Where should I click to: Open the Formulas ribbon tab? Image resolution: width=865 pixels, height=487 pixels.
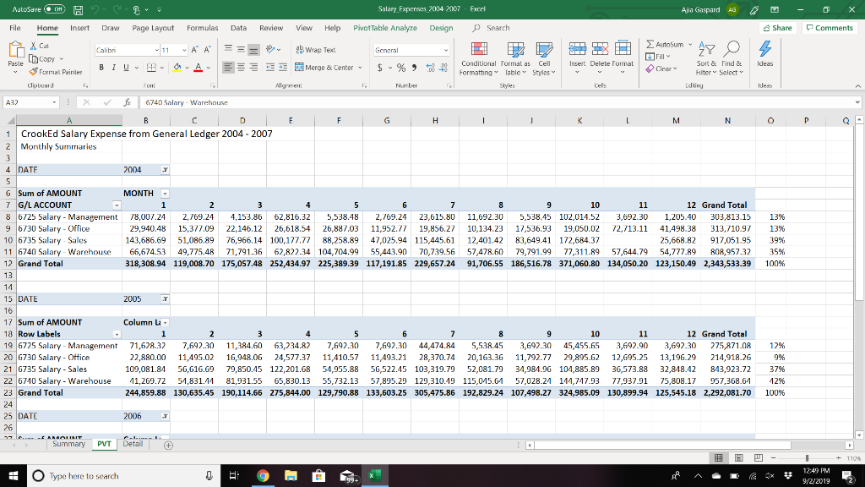pos(202,27)
